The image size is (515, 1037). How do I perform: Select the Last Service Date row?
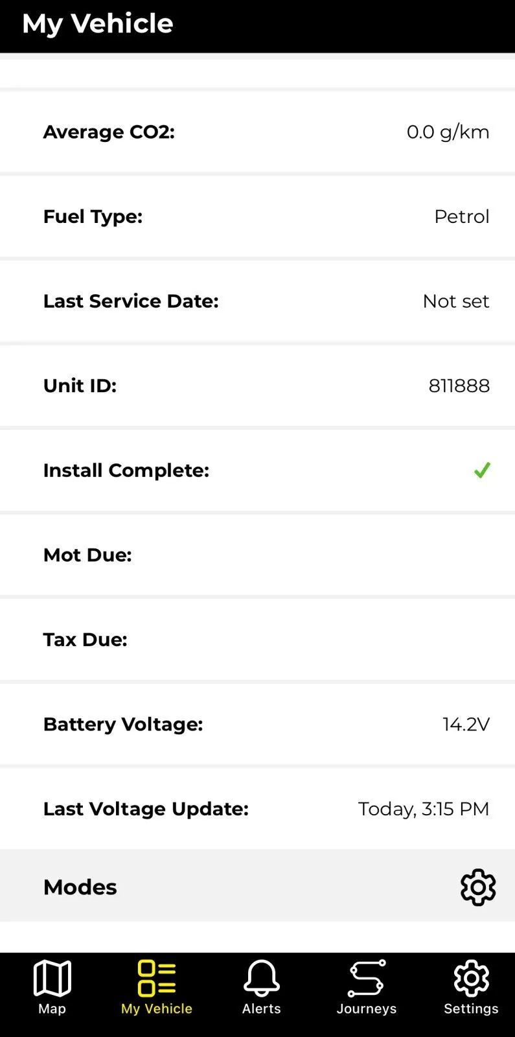[x=257, y=301]
